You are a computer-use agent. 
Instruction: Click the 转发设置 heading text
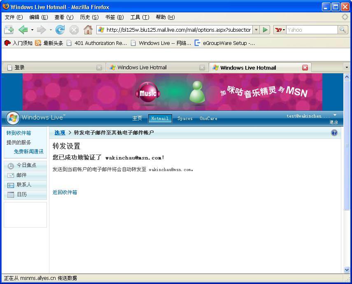pyautogui.click(x=66, y=146)
